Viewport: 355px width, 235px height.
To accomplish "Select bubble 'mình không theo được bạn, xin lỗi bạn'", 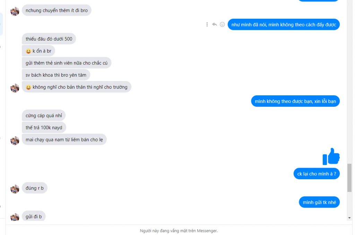I will pos(295,101).
